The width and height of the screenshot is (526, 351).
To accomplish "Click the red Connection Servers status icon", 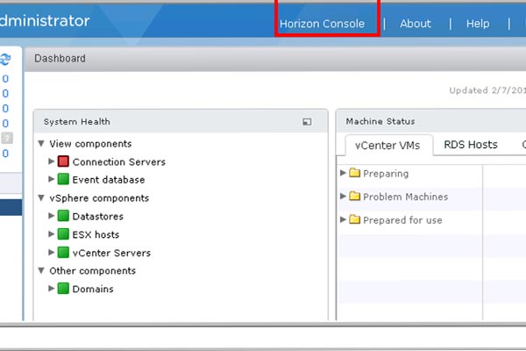I will pyautogui.click(x=63, y=161).
